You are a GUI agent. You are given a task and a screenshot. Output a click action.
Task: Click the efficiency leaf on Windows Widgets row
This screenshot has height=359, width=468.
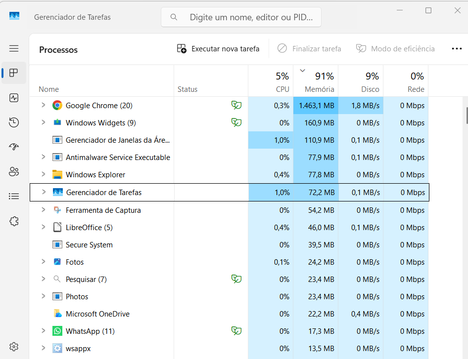(x=236, y=122)
